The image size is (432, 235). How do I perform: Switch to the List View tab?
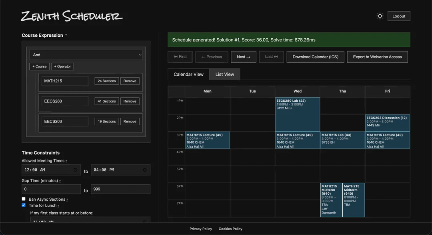point(224,74)
